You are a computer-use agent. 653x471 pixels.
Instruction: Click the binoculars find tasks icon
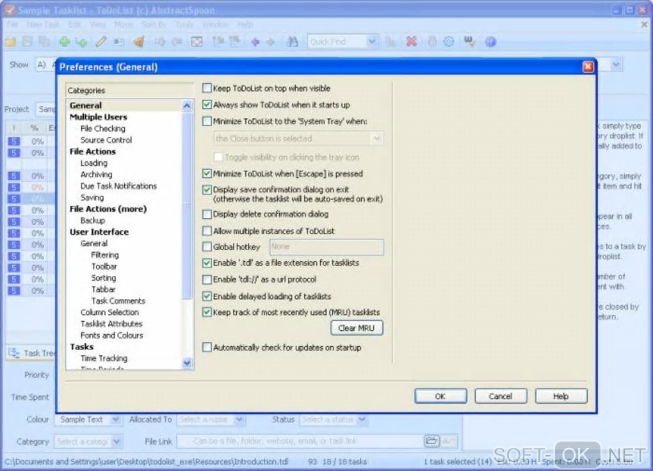[293, 42]
